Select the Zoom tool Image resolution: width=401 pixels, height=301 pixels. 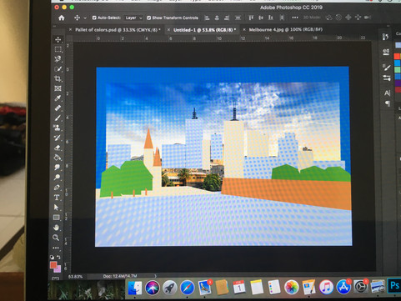[x=56, y=238]
